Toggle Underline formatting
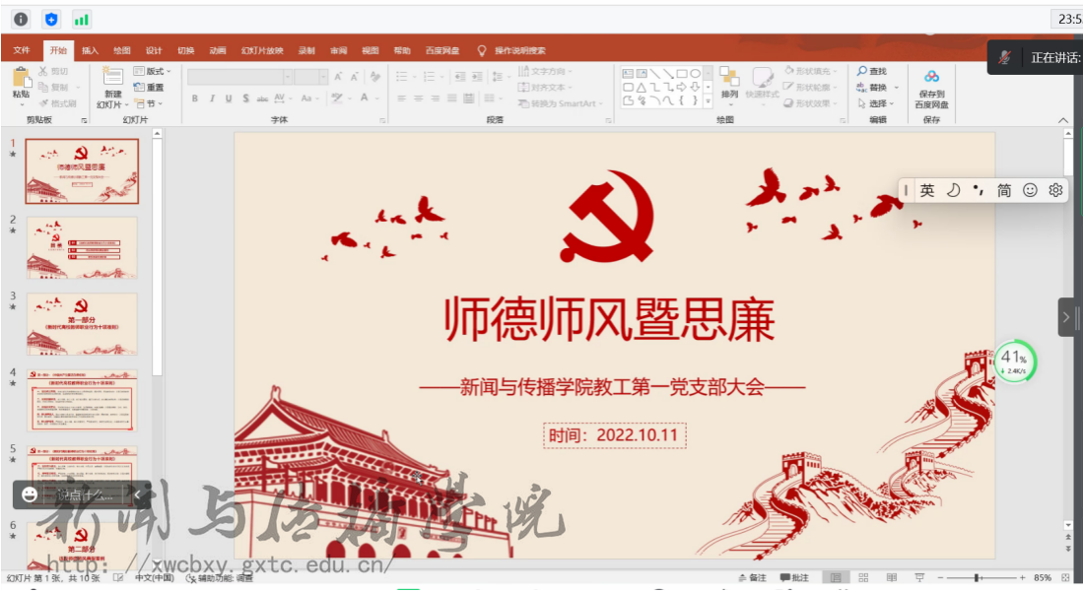This screenshot has width=1083, height=593. click(229, 99)
